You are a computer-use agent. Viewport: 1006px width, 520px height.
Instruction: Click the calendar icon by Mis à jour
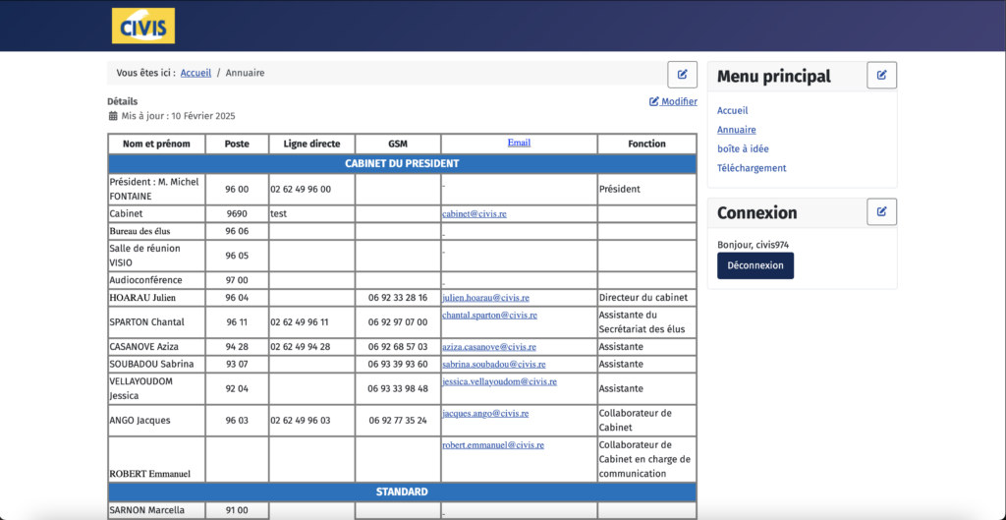[113, 116]
